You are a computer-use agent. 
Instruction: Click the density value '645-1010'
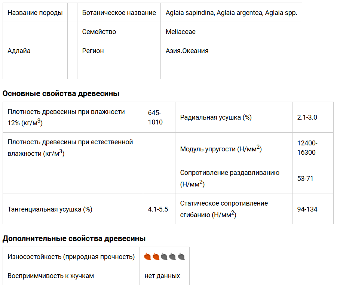point(155,117)
